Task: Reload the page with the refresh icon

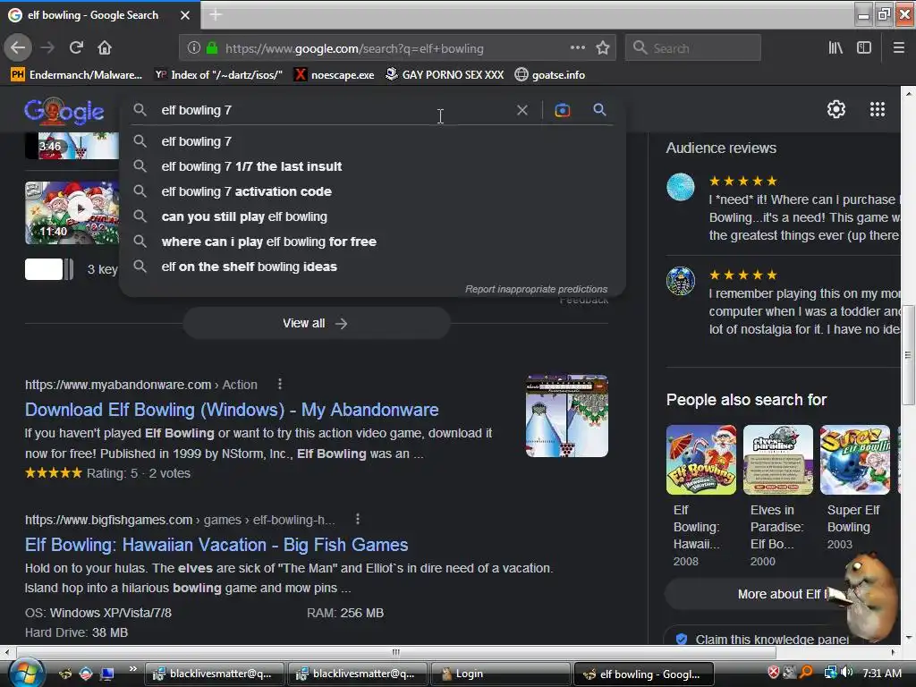Action: coord(76,48)
